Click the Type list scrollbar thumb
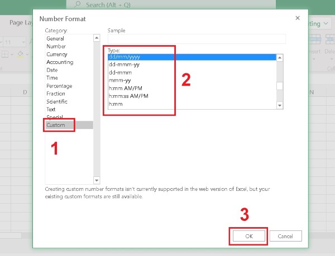Viewport: 335px width, 256px height. tap(280, 86)
